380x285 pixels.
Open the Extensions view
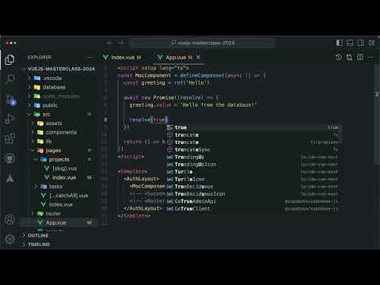pos(9,139)
